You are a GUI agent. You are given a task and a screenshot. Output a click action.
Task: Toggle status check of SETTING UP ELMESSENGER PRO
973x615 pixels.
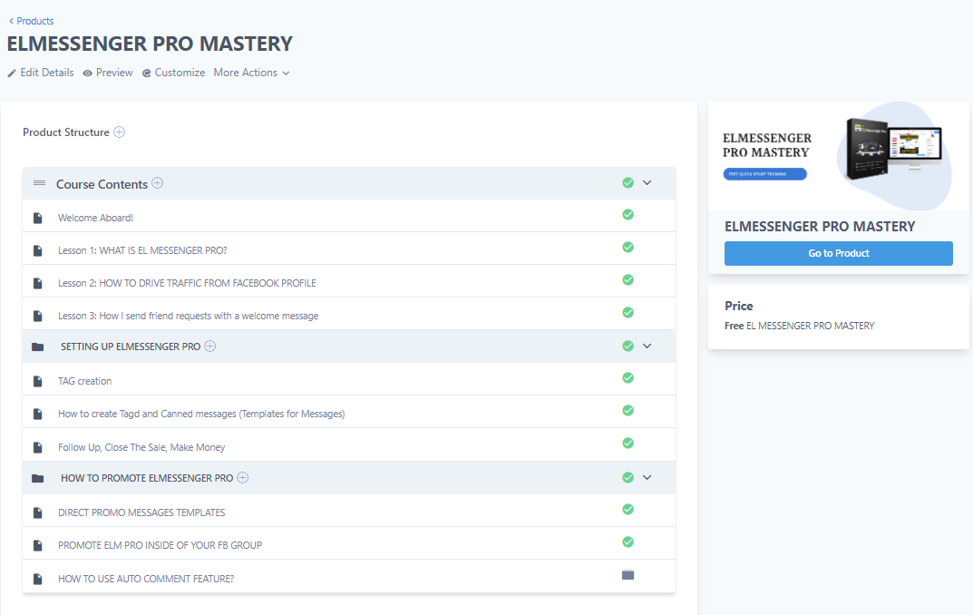(x=628, y=346)
